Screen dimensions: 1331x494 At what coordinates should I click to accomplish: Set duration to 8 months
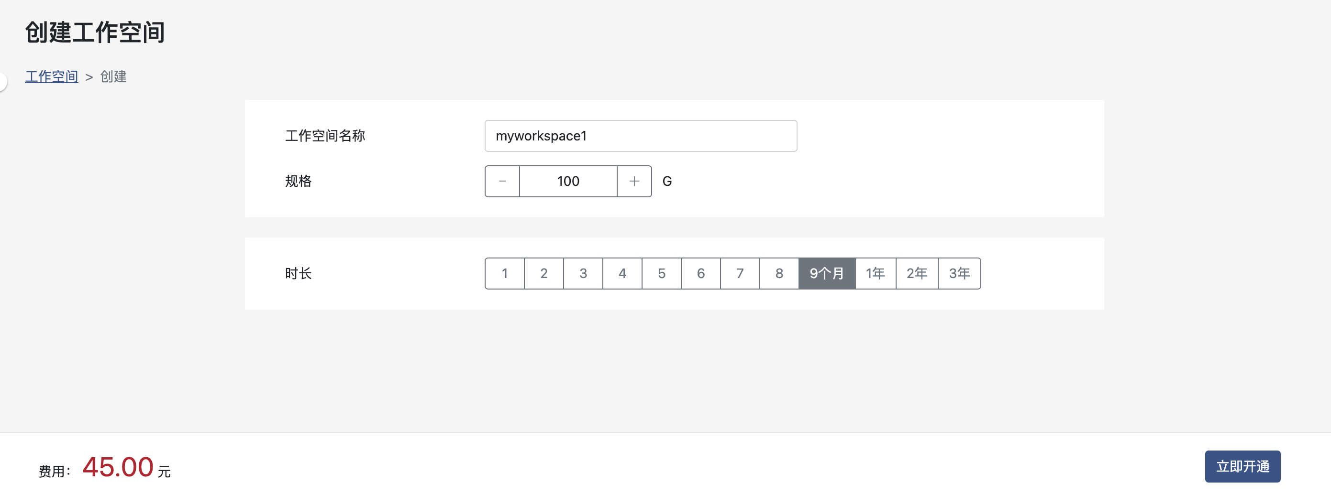[779, 273]
